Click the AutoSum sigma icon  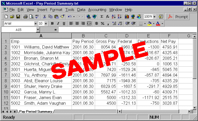pos(102,17)
